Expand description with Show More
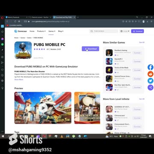 [x=19, y=80]
